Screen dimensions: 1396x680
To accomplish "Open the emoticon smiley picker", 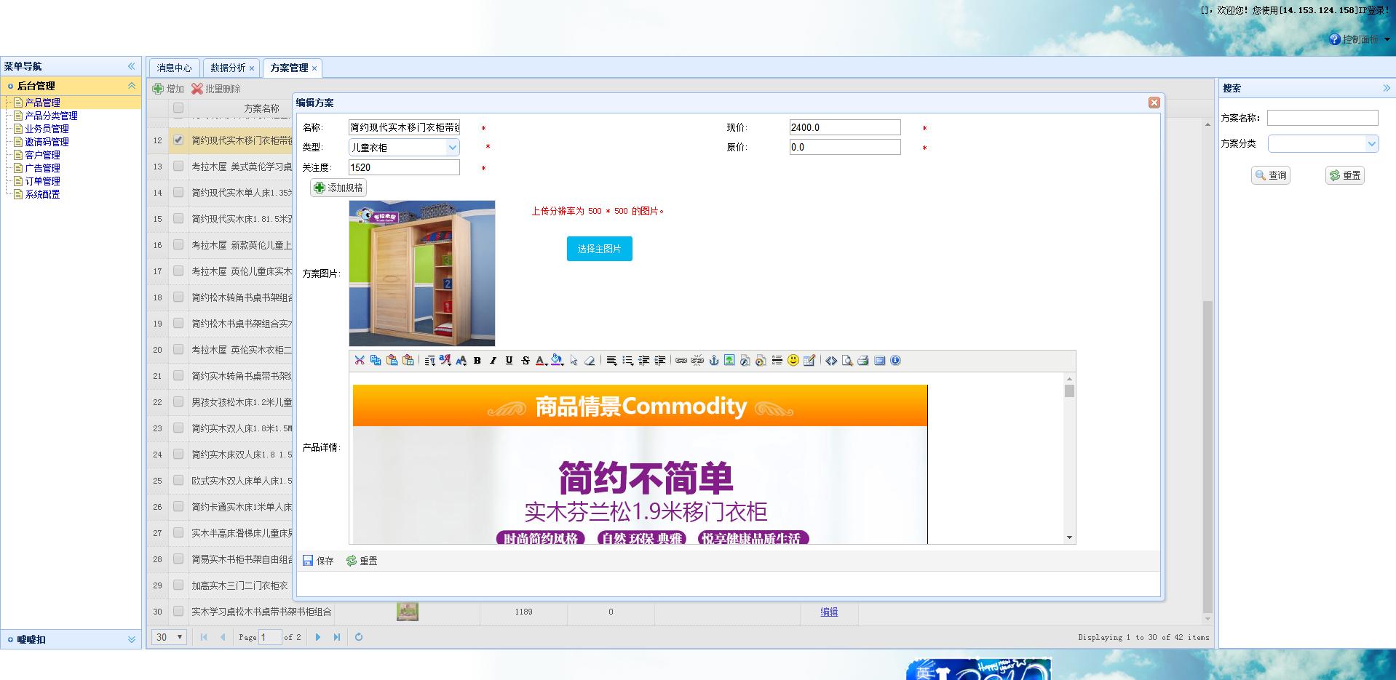I will pyautogui.click(x=793, y=360).
